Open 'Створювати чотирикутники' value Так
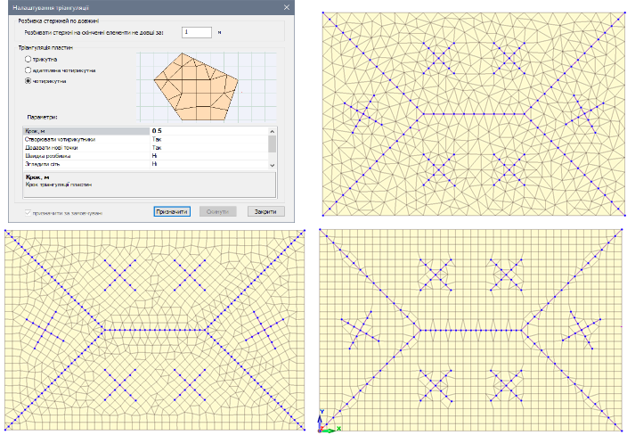Screen dimensions: 627x435 (208, 139)
